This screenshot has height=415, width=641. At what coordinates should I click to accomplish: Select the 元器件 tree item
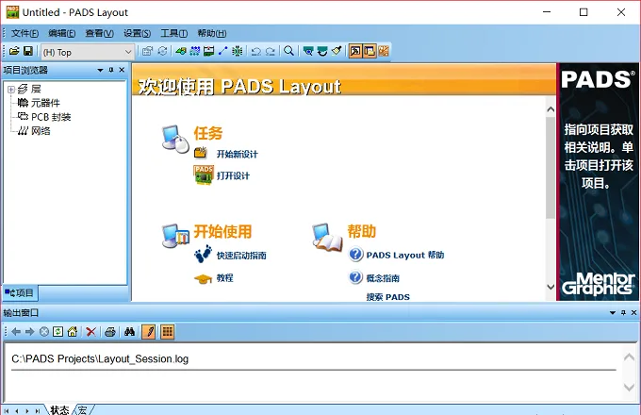pyautogui.click(x=45, y=103)
